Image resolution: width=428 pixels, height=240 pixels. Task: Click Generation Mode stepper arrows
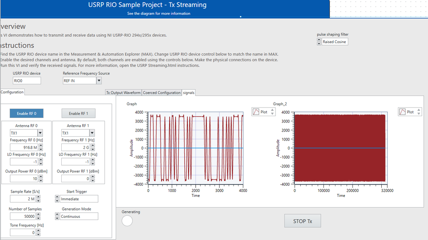(57, 217)
